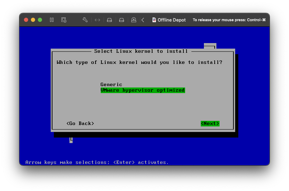Minimize the window with the yellow button
Viewport: 289px width, 191px height.
(33, 20)
